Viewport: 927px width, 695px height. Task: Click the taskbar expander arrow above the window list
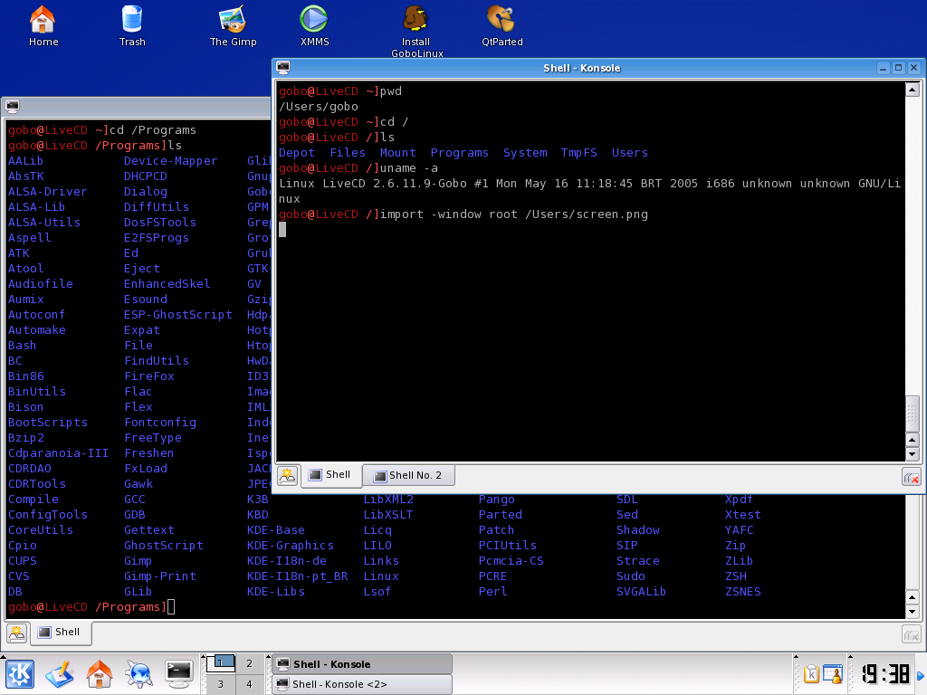click(268, 657)
